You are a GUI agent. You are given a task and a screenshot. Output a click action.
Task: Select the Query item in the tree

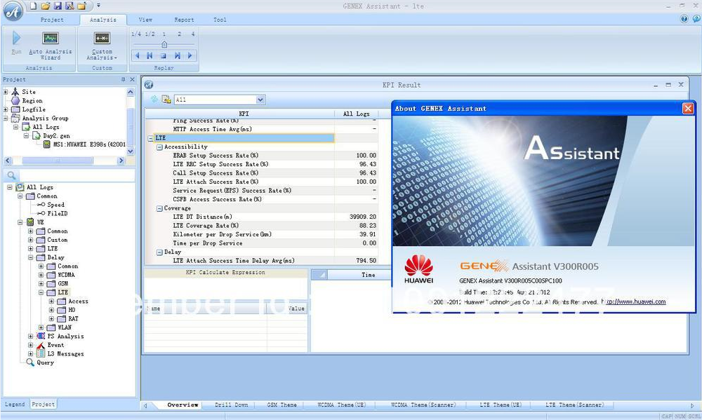45,363
